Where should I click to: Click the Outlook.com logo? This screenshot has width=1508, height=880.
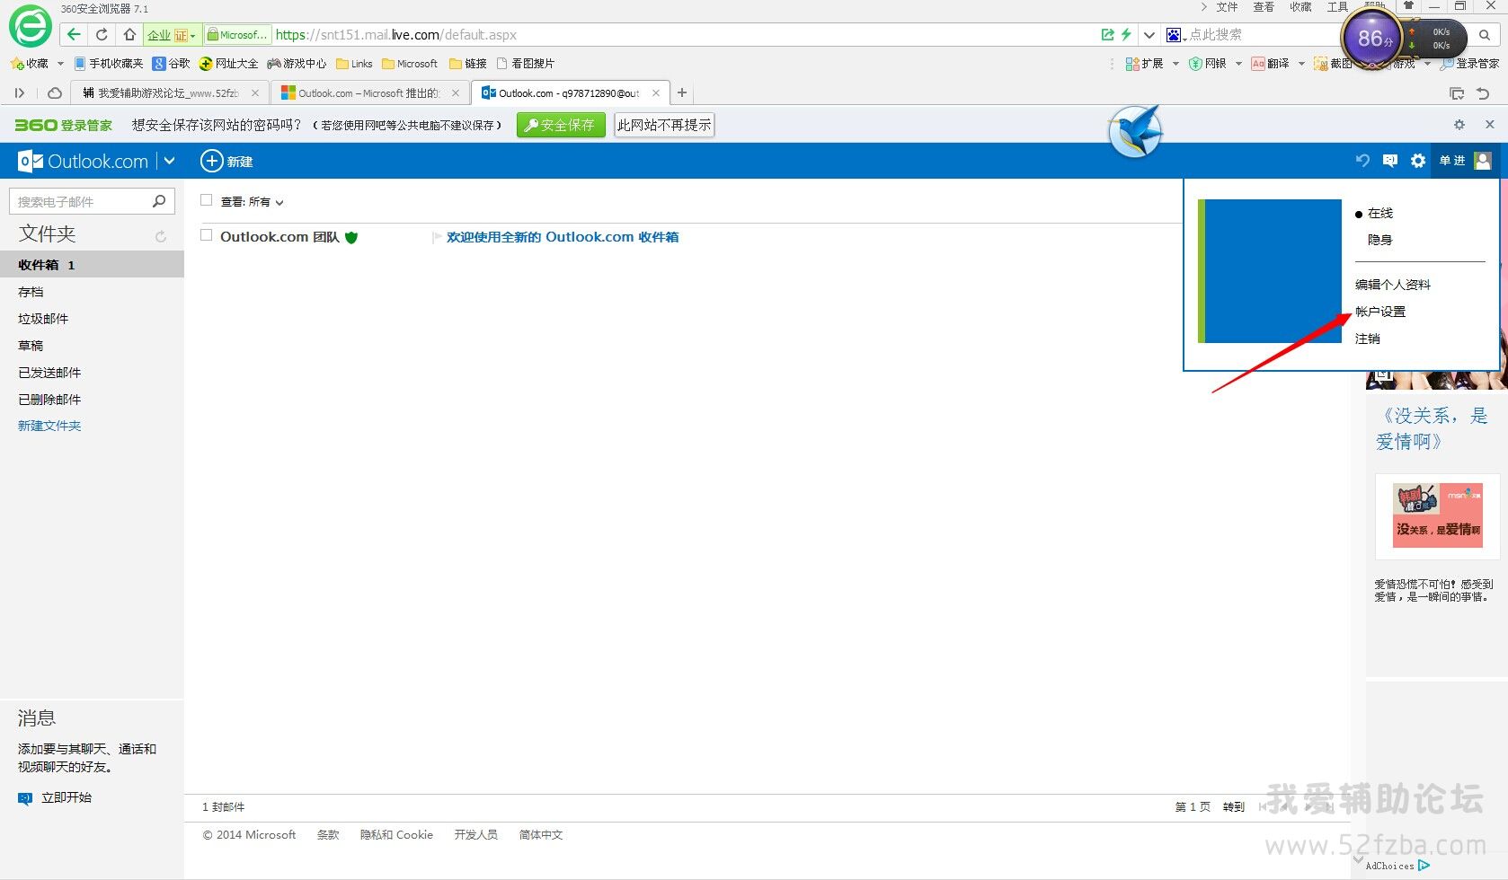84,162
